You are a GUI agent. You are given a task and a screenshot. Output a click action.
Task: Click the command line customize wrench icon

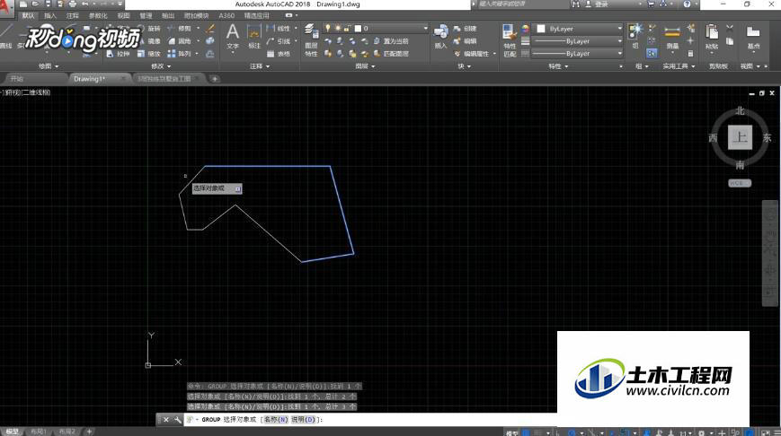point(177,420)
